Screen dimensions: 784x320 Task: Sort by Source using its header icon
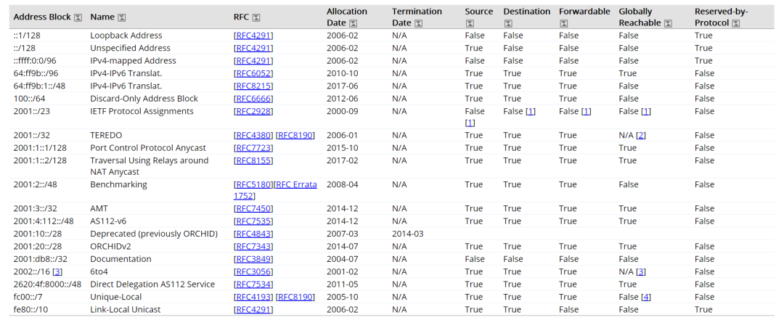pos(469,23)
